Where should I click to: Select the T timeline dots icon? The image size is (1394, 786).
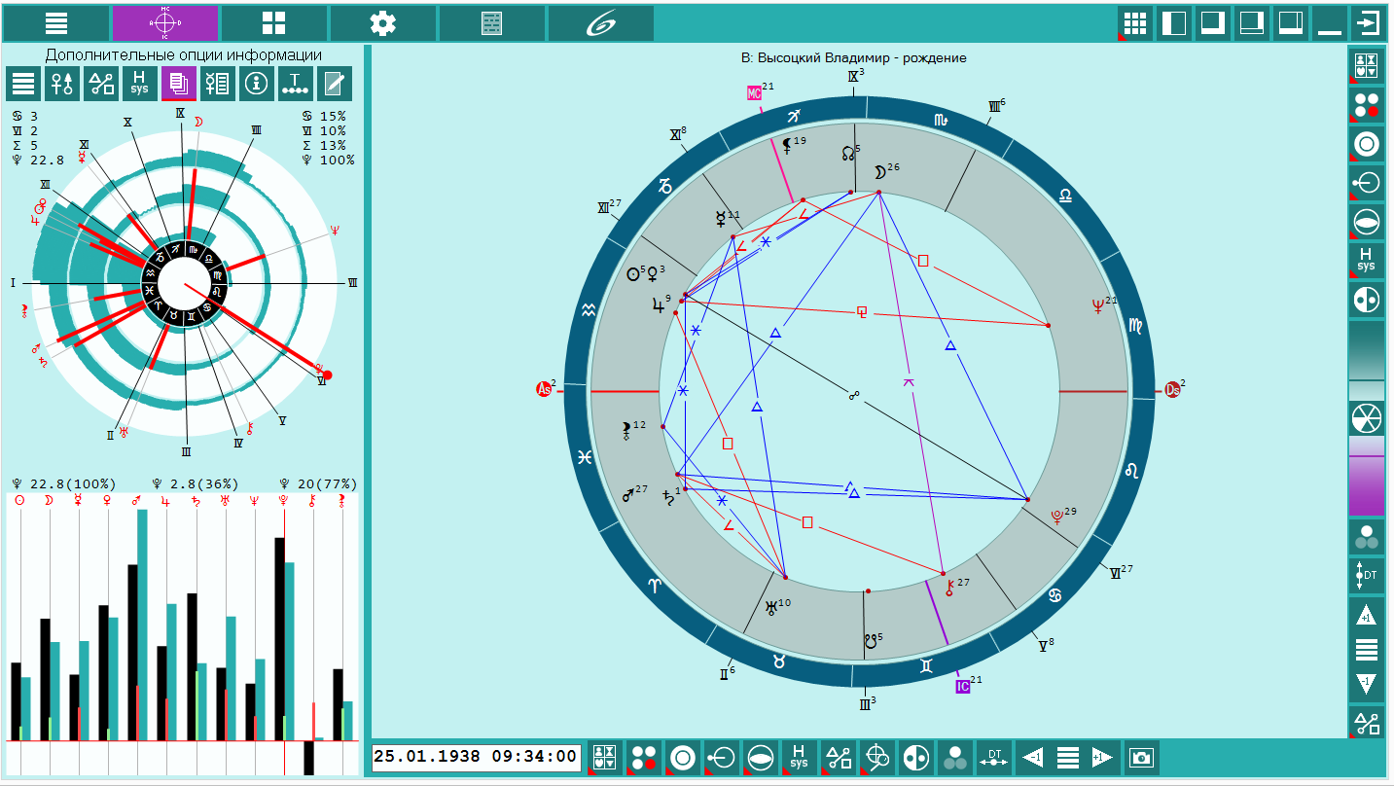pyautogui.click(x=296, y=84)
